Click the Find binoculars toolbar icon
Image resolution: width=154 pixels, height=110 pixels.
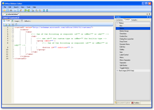tap(33, 10)
